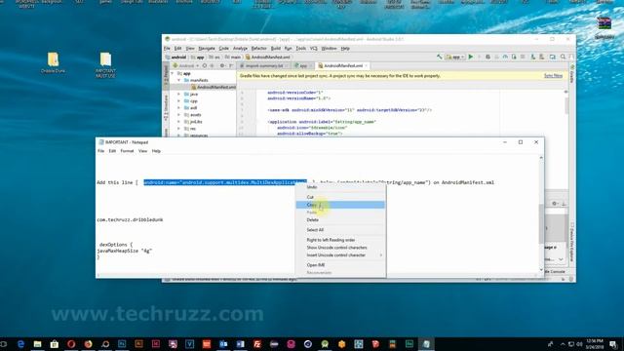
Task: Open the notification center icon in system tray
Action: tap(613, 344)
